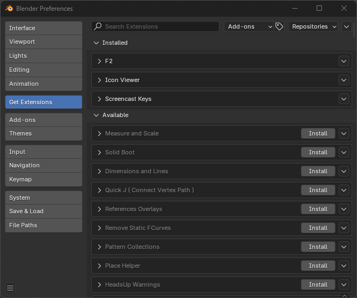Open options menu for Quick J
Viewport: 357px width, 298px height.
tap(344, 190)
